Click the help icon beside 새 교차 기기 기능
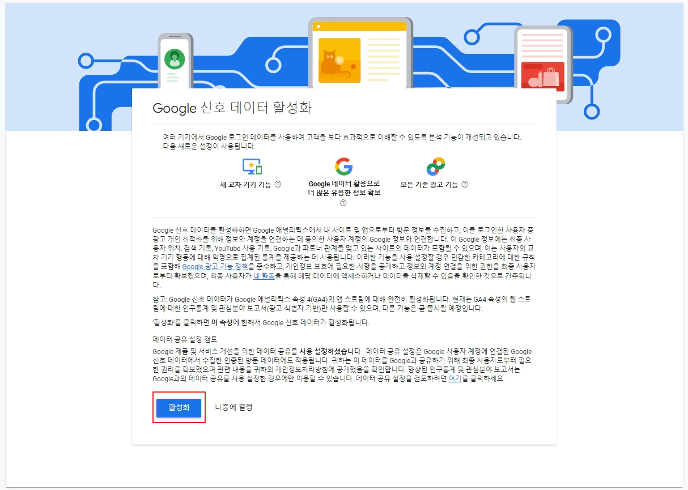Screen dimensions: 688x490 [278, 184]
